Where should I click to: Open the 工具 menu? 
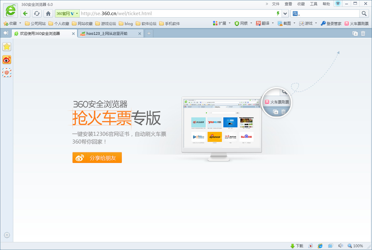313,4
